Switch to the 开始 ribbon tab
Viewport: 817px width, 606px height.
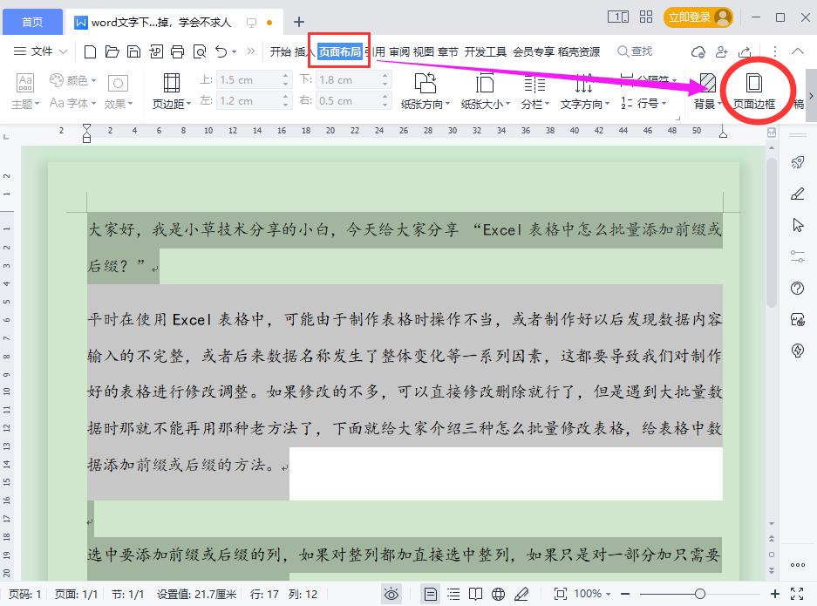tap(283, 51)
